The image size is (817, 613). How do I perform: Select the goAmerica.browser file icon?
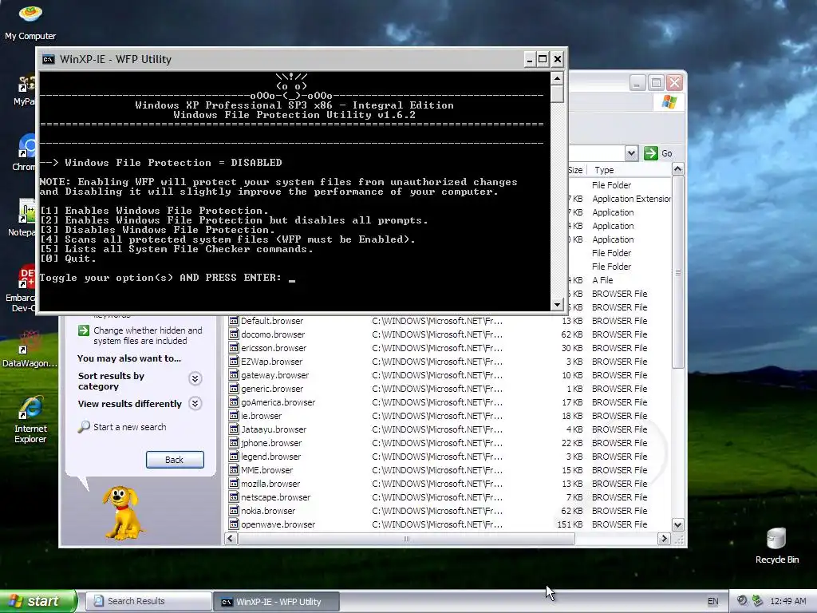(234, 402)
